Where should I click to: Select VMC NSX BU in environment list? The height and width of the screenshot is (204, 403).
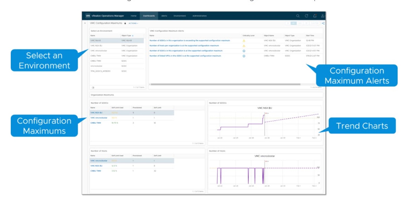117,46
